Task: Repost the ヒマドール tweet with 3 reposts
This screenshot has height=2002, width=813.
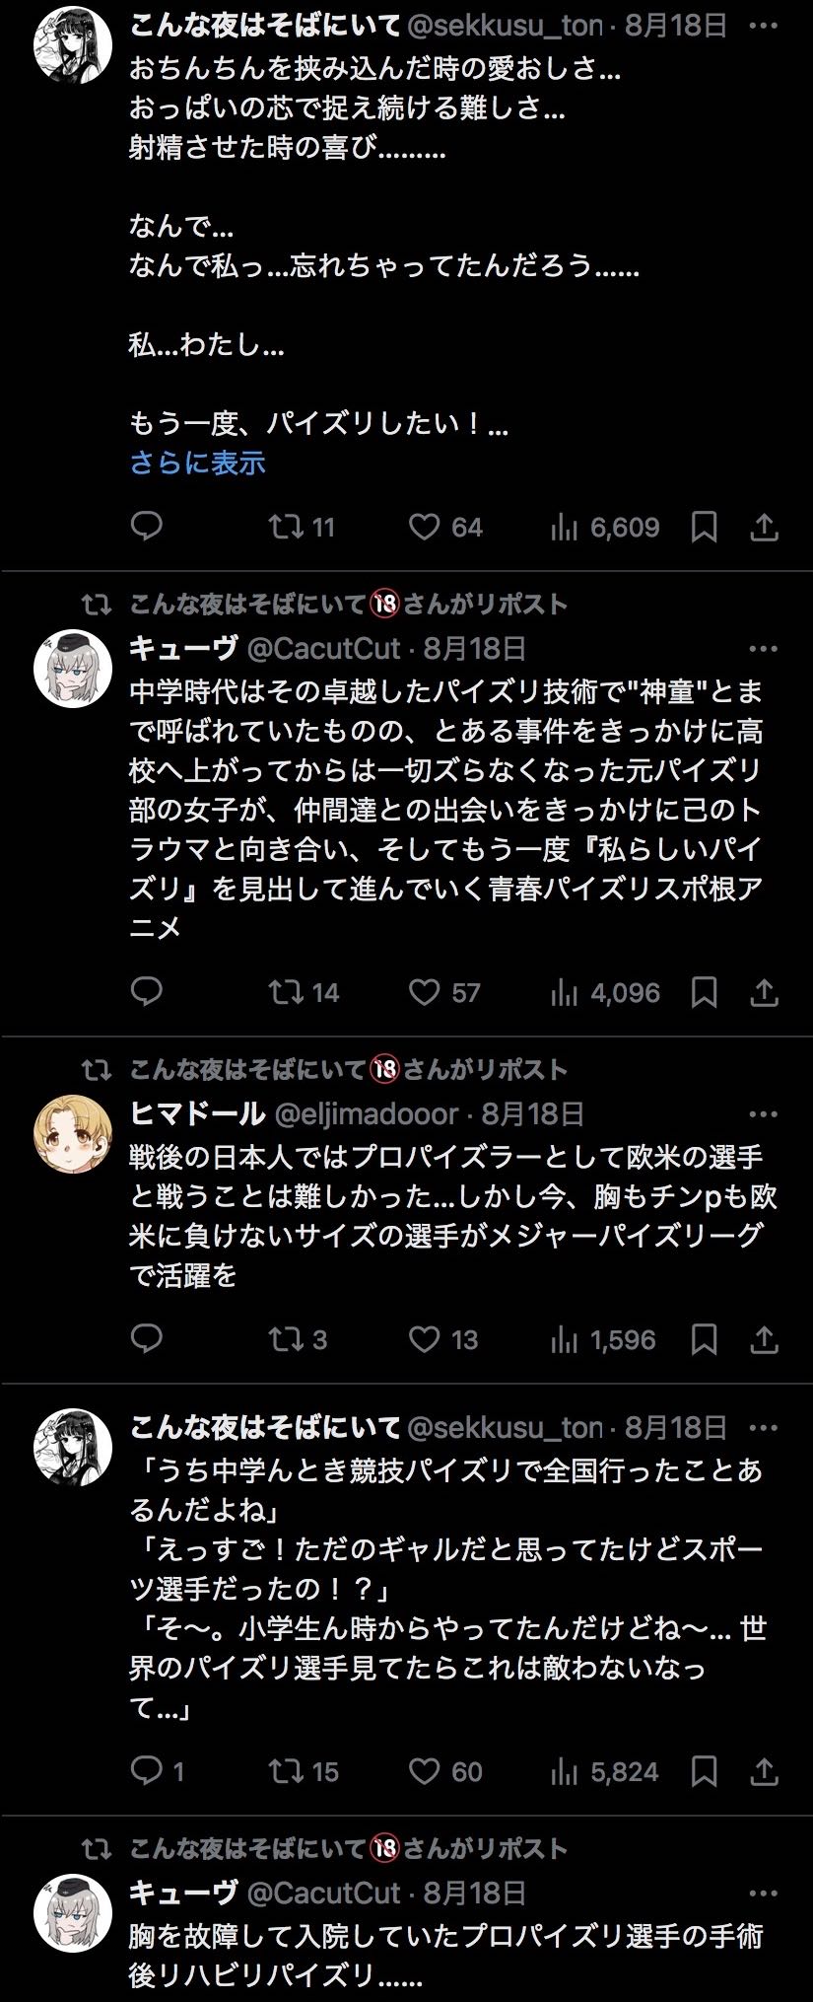Action: pos(287,1339)
